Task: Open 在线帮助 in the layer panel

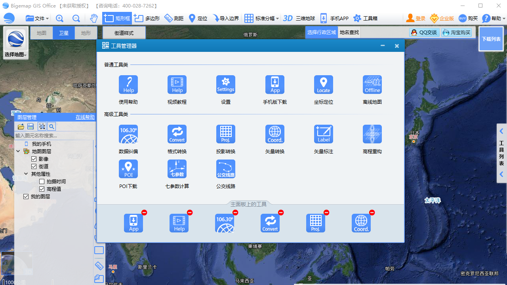Action: 85,117
